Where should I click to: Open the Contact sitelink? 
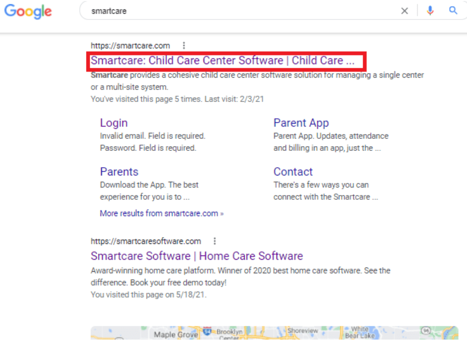[293, 171]
